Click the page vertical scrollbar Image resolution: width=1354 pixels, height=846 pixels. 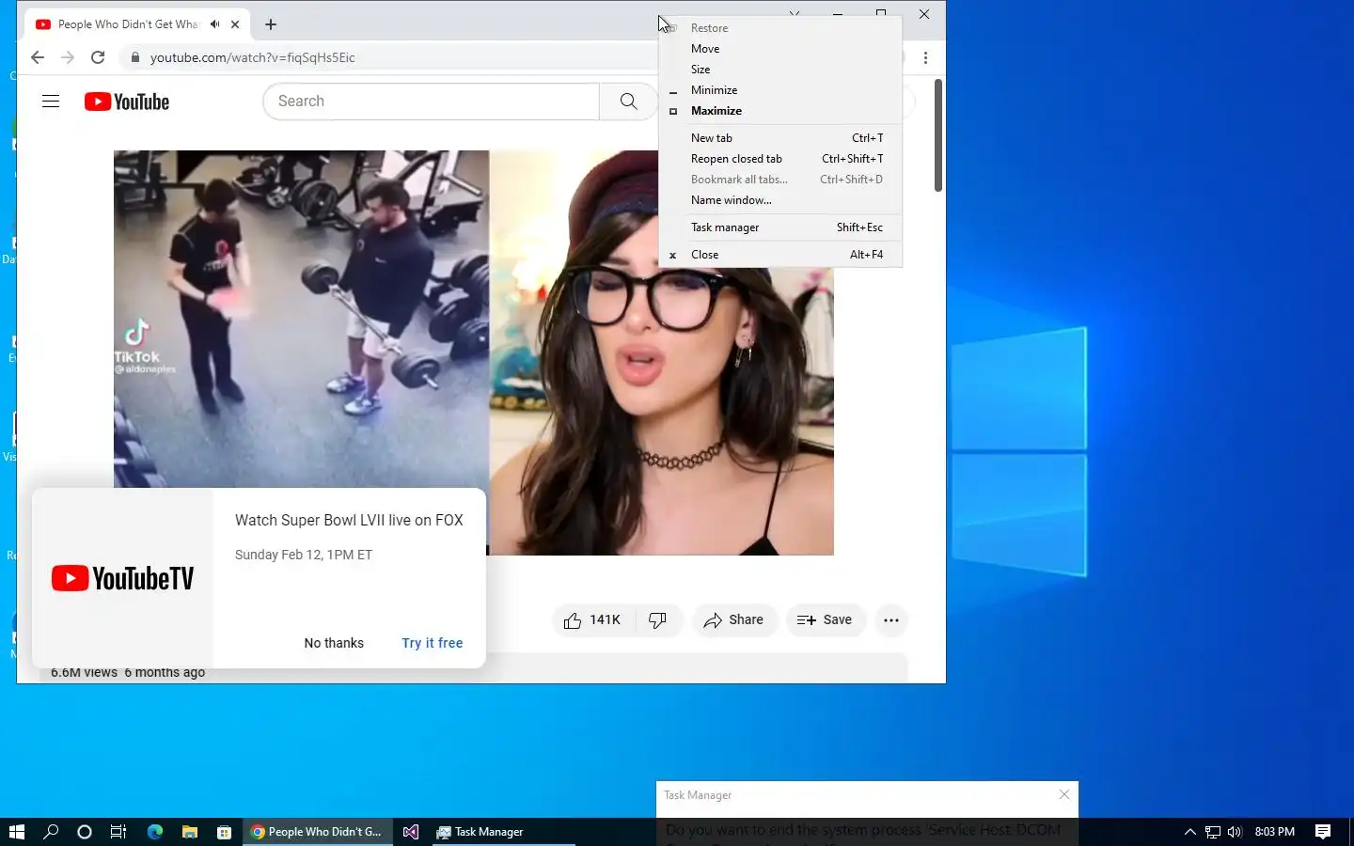(937, 136)
